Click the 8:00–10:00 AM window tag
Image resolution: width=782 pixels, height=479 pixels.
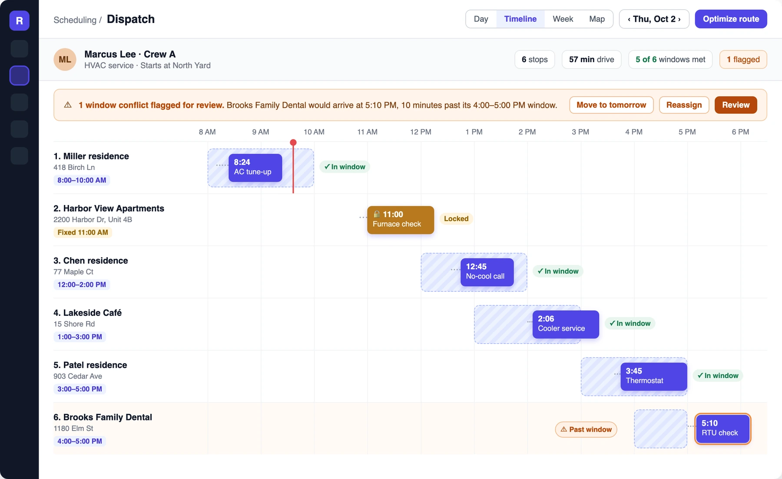point(82,180)
